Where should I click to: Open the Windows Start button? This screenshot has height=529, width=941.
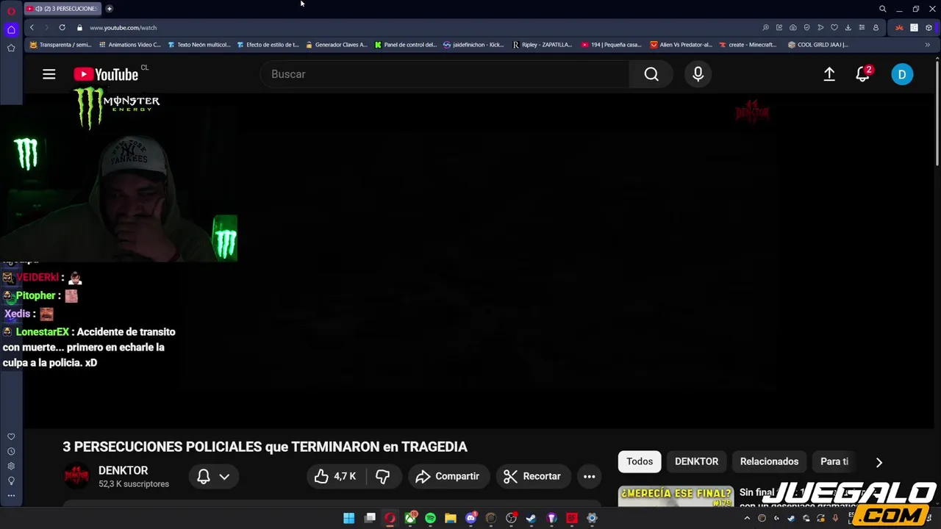coord(348,518)
